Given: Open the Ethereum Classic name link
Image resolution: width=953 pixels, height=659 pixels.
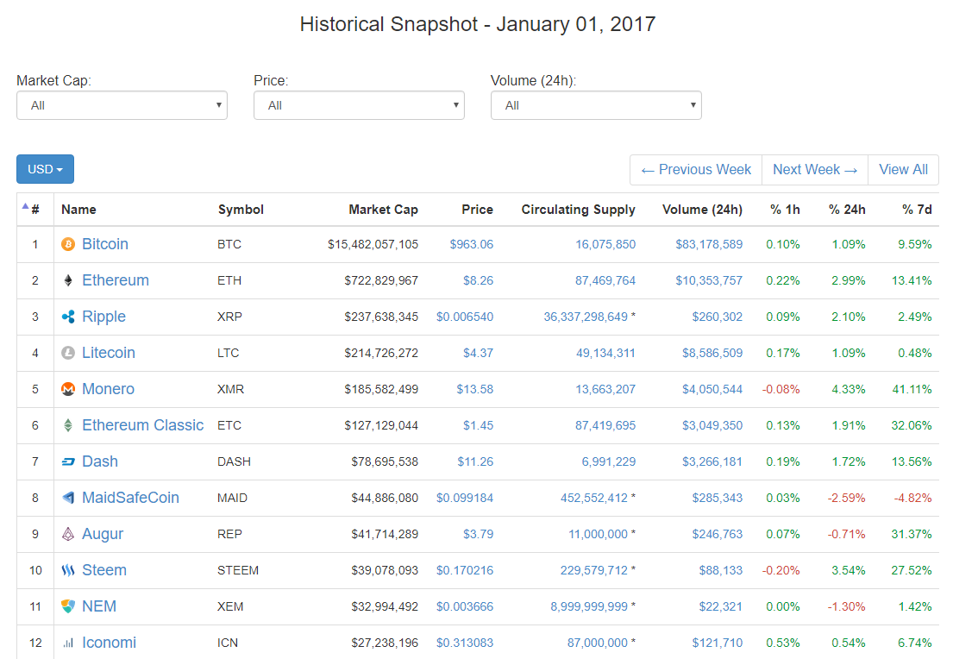Looking at the screenshot, I should [143, 425].
